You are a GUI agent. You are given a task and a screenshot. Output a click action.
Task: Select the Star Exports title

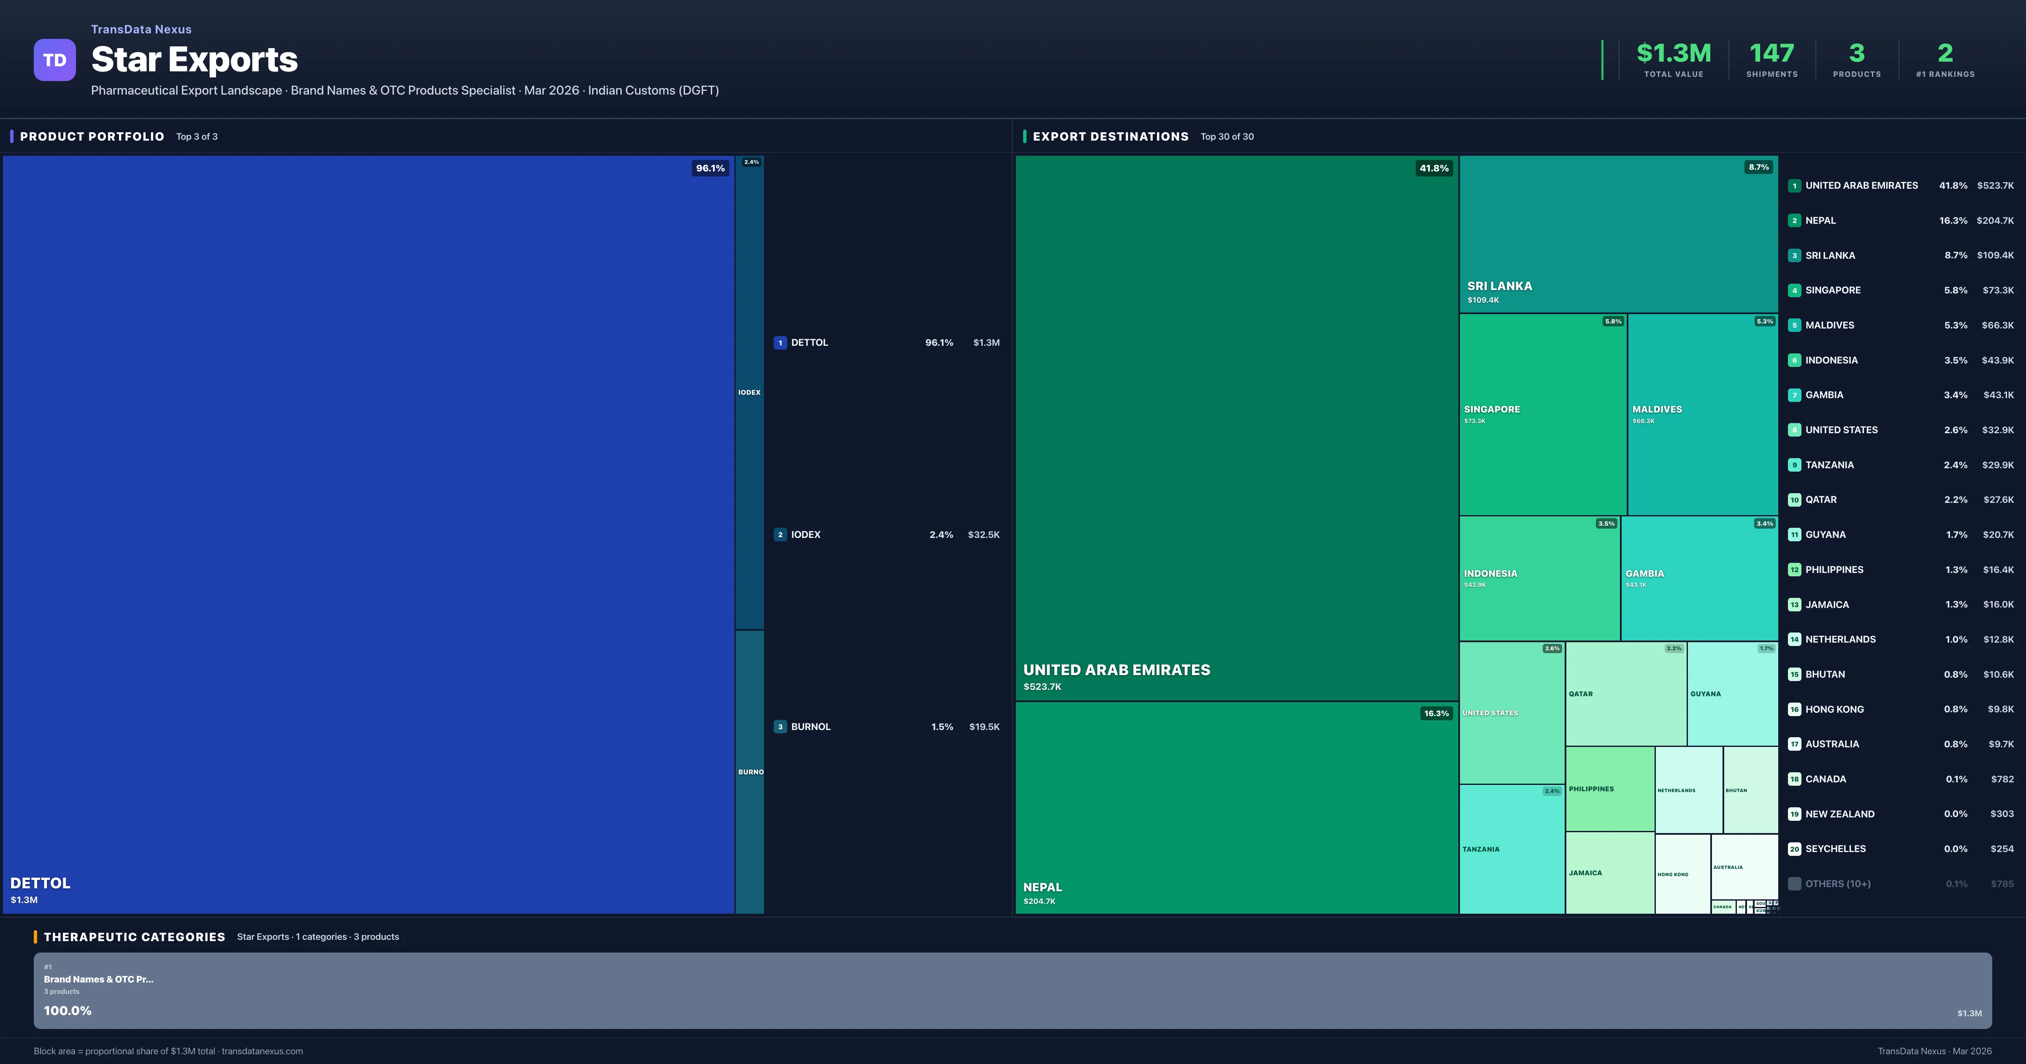pyautogui.click(x=194, y=59)
